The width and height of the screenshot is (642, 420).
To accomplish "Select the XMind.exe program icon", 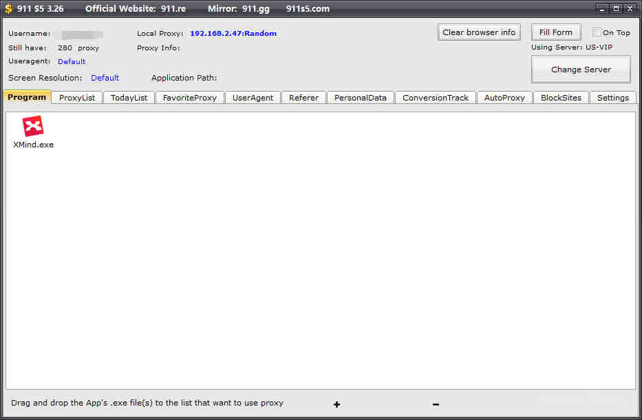I will pyautogui.click(x=33, y=126).
